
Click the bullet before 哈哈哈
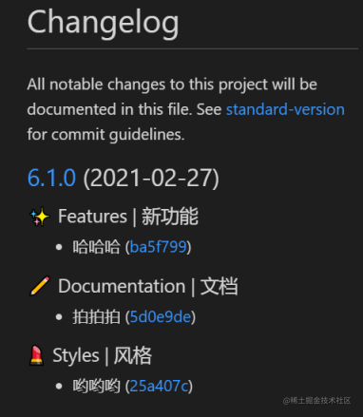59,247
